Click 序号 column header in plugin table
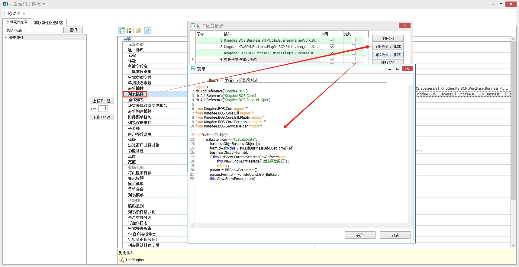The width and height of the screenshot is (519, 267). pyautogui.click(x=209, y=34)
